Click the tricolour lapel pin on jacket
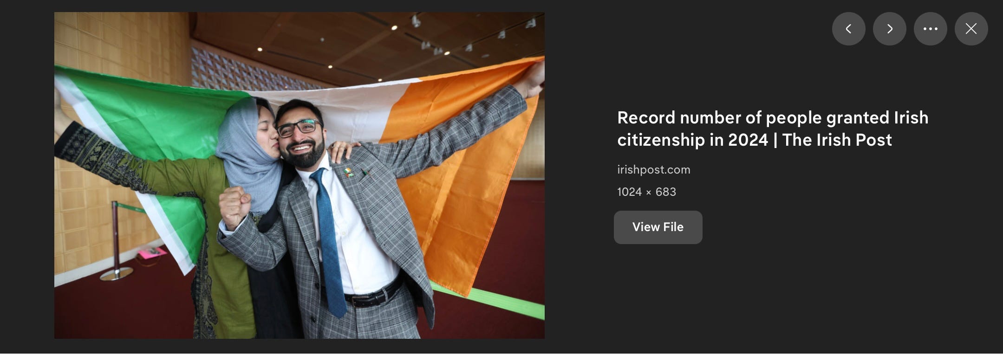 [x=348, y=174]
